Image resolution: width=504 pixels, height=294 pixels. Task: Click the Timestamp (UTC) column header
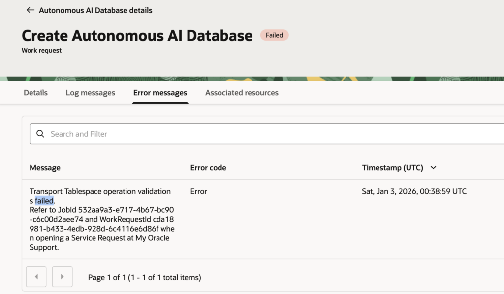coord(392,168)
